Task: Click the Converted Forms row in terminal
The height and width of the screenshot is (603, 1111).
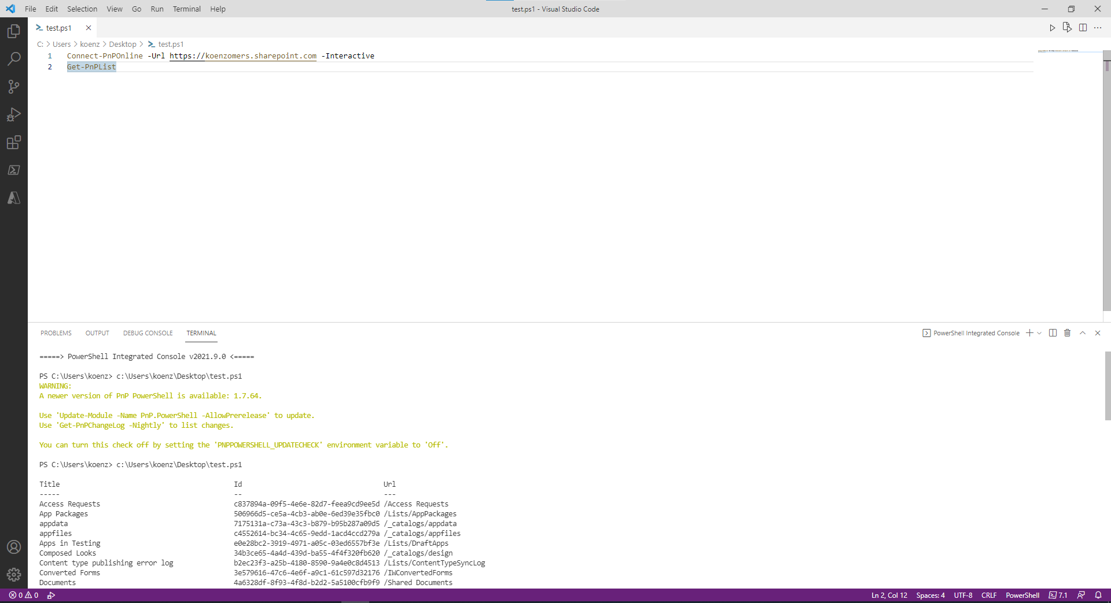Action: [246, 573]
